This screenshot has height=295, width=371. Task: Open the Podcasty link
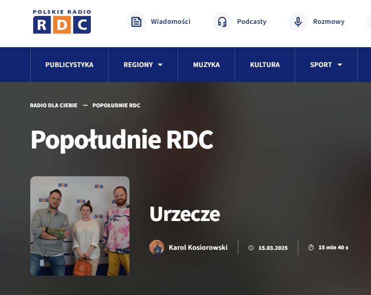(252, 21)
